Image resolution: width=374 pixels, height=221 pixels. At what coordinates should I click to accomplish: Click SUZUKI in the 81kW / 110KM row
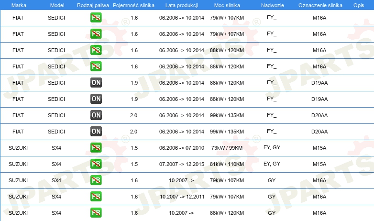18,164
